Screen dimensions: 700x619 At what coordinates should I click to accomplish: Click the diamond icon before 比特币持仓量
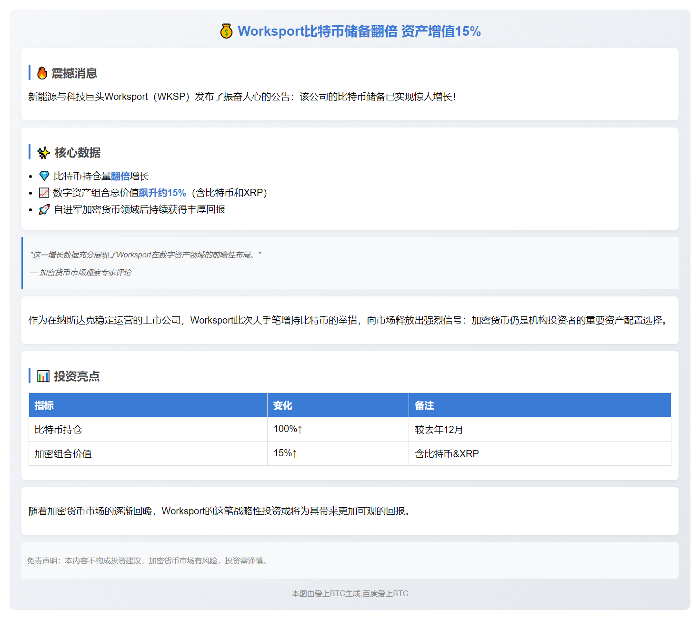point(44,176)
